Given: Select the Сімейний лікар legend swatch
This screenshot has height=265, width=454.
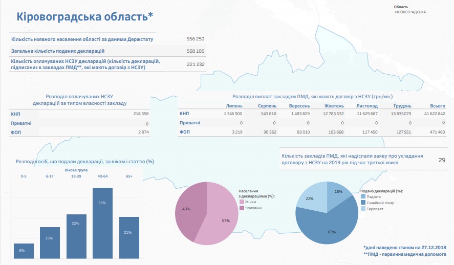Looking at the screenshot, I should coord(363,203).
